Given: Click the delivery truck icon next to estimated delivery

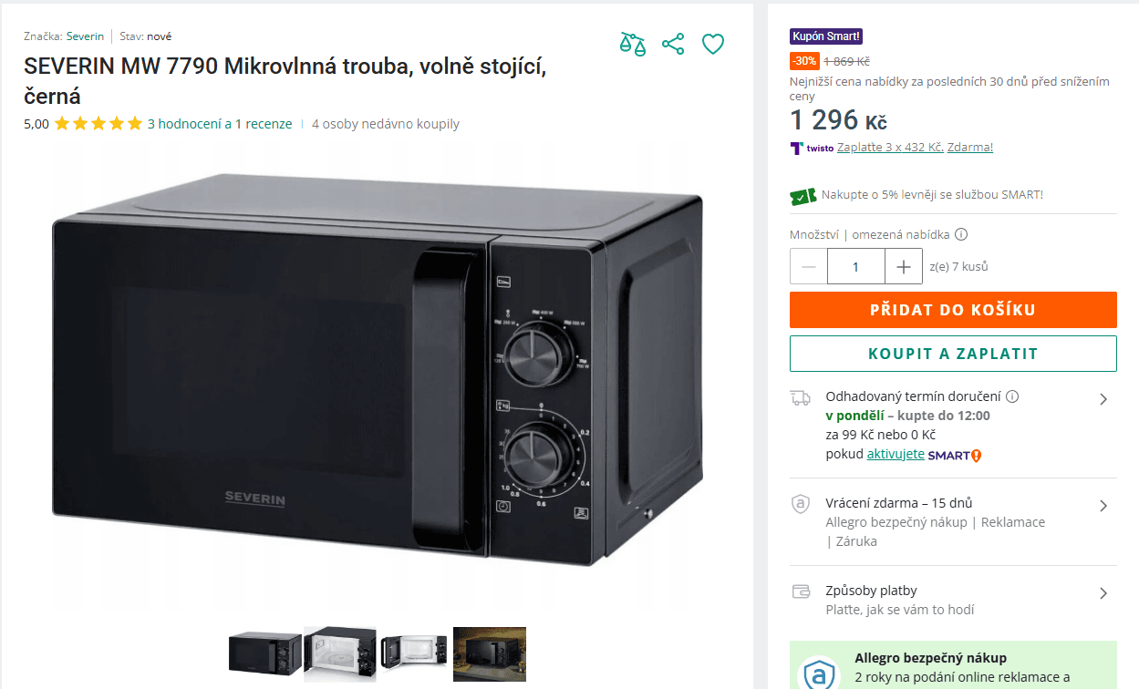Looking at the screenshot, I should point(800,398).
